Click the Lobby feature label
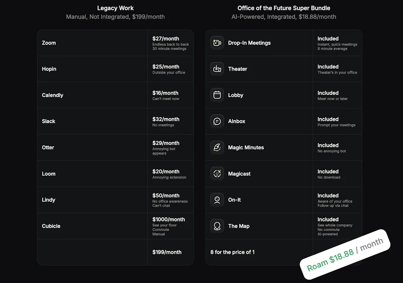 (236, 95)
